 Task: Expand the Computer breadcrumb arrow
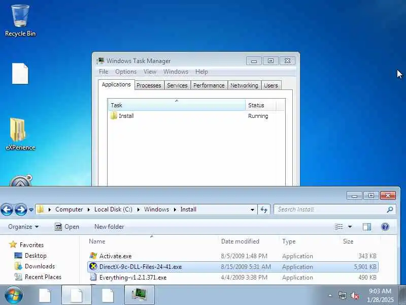(x=88, y=209)
